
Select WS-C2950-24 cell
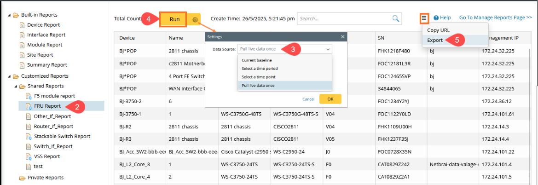(289, 152)
